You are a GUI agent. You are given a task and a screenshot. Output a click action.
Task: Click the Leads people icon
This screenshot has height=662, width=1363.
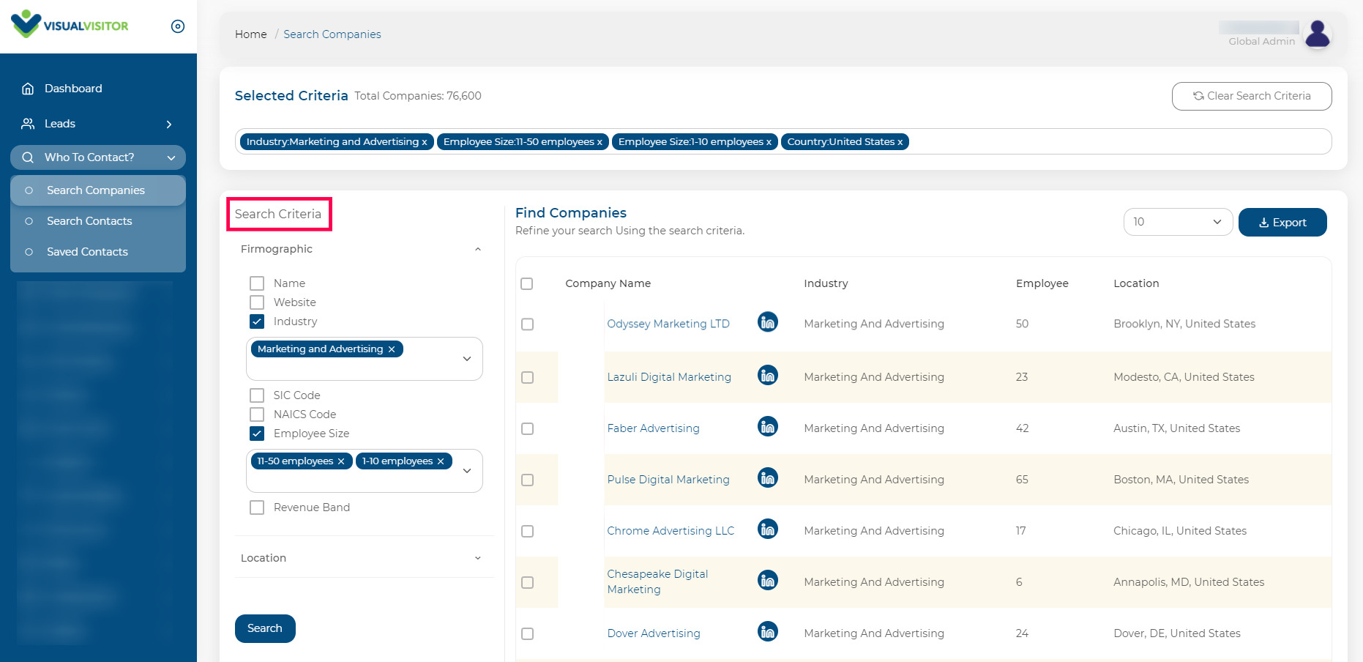click(x=28, y=124)
